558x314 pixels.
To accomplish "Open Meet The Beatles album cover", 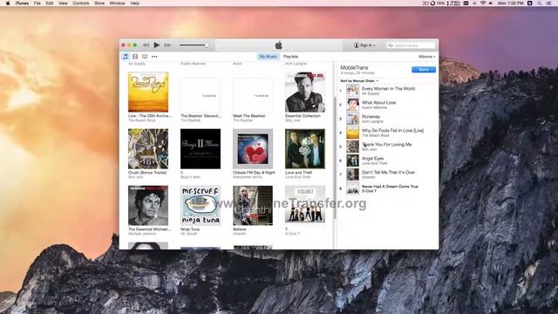I will (253, 95).
